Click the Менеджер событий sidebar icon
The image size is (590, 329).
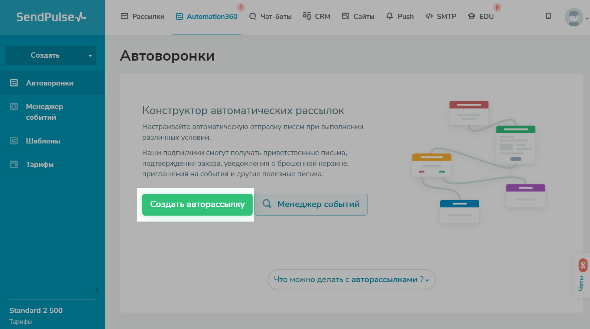(14, 107)
